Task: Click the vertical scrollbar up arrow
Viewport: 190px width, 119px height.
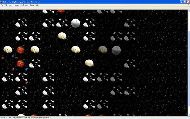Action: pos(188,11)
